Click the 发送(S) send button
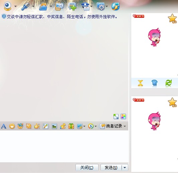This screenshot has height=173, width=178. tap(111, 168)
